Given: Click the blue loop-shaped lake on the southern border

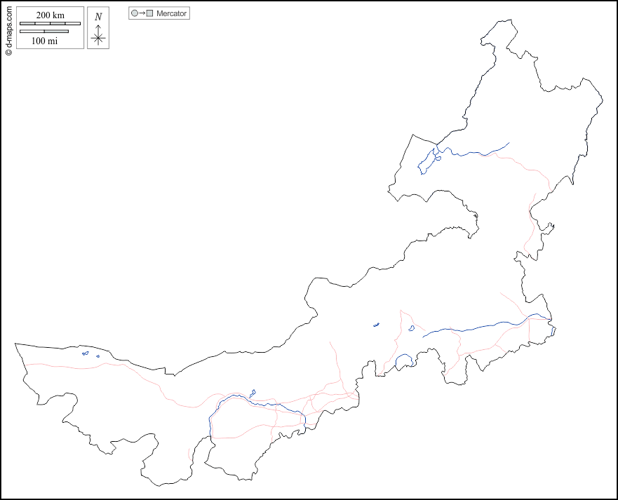Looking at the screenshot, I should pos(403,362).
